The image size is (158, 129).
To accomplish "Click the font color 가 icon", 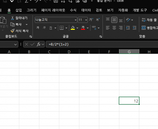I will 83,28.
